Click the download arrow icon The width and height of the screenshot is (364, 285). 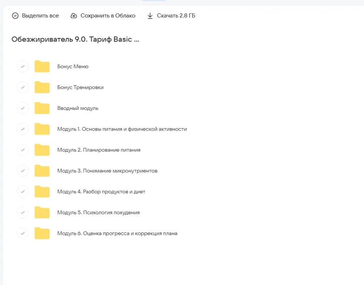tap(150, 16)
